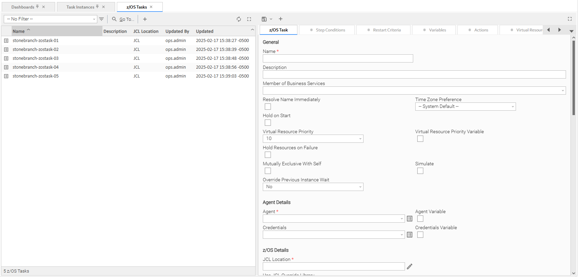578x277 pixels.
Task: Open the stonebranch-zostask-03 task row
Action: (36, 58)
